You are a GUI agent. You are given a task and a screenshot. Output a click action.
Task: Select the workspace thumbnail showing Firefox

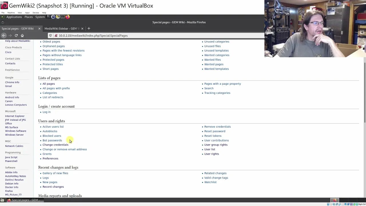[x=335, y=200]
